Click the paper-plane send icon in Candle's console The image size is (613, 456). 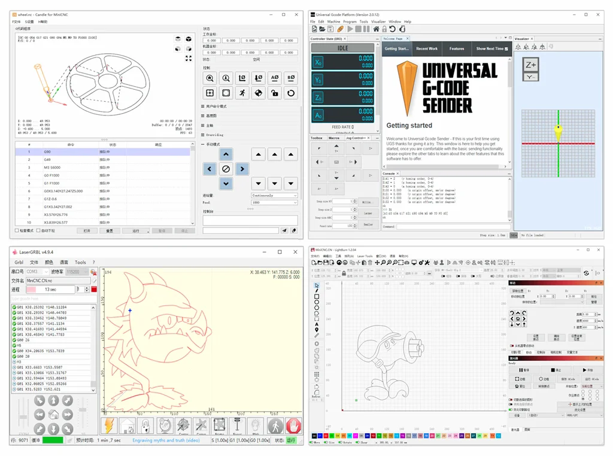tap(284, 230)
